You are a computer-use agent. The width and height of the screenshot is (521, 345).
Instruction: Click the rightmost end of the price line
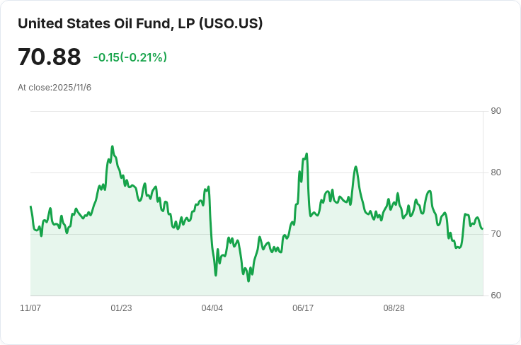[x=482, y=228]
